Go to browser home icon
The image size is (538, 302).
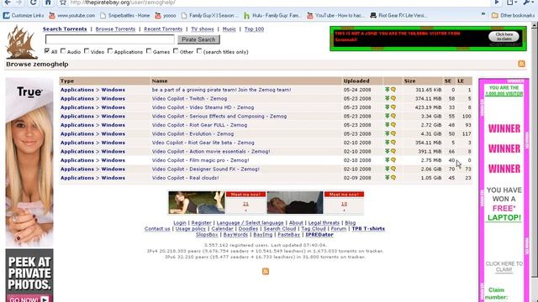[x=48, y=3]
